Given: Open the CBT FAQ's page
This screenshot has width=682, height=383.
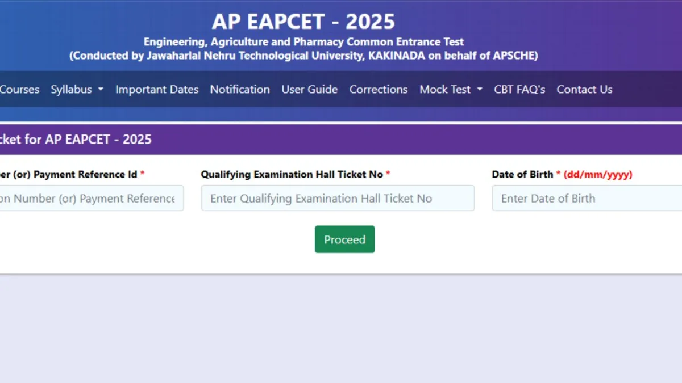Looking at the screenshot, I should point(519,90).
